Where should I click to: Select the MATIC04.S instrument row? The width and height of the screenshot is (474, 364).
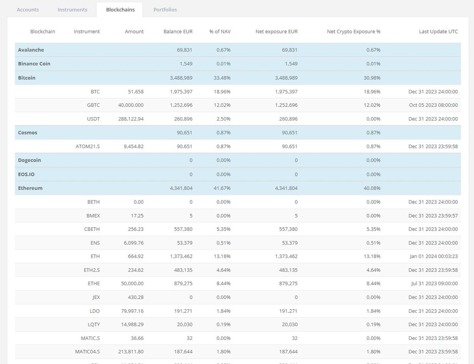(x=87, y=351)
